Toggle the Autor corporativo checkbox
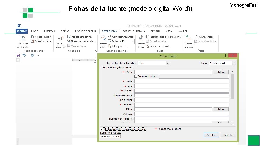Viewport: 260px width, 146px height. point(136,76)
